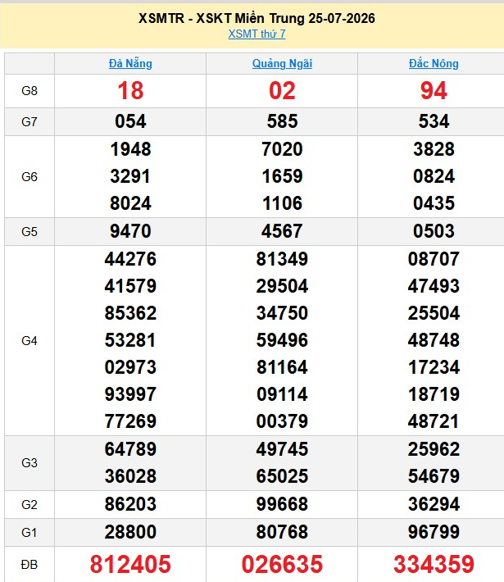504x582 pixels.
Task: Click the G7 number 585
Action: tap(282, 122)
